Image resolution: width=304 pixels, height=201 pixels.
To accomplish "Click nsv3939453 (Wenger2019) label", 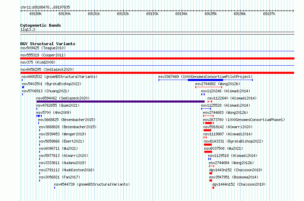I will (x=63, y=134).
